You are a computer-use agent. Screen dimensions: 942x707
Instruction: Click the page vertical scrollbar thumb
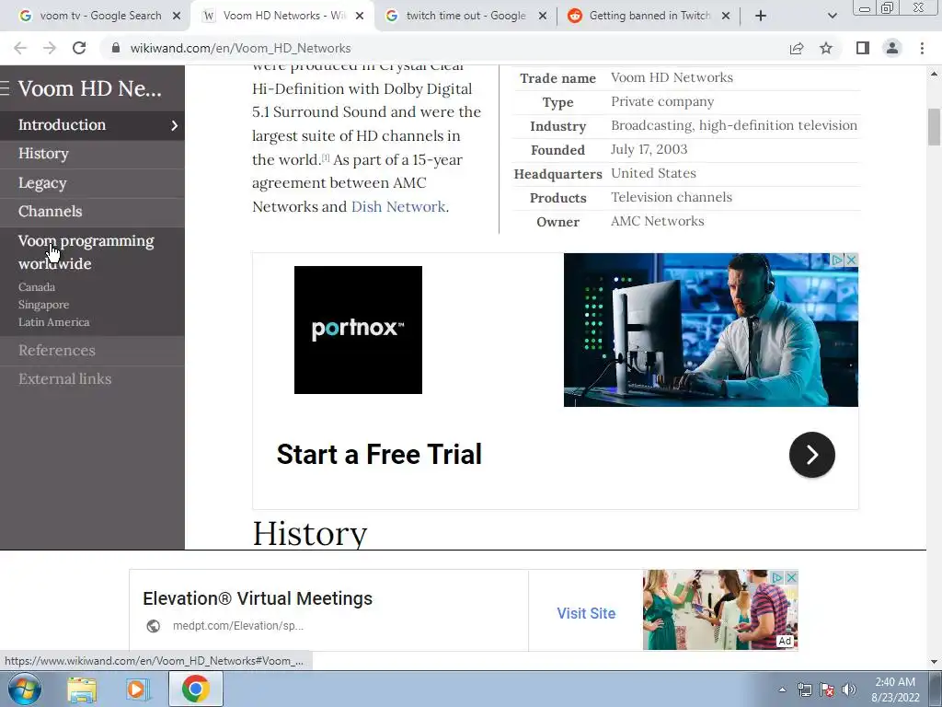[x=935, y=126]
